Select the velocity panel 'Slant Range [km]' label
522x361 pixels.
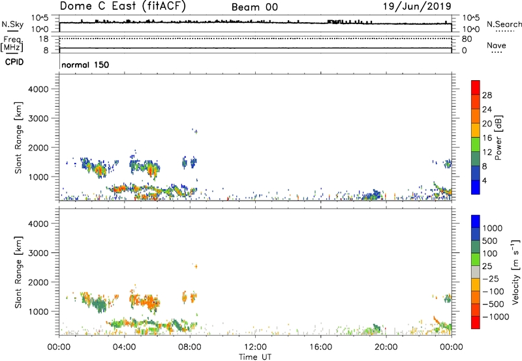(18, 272)
